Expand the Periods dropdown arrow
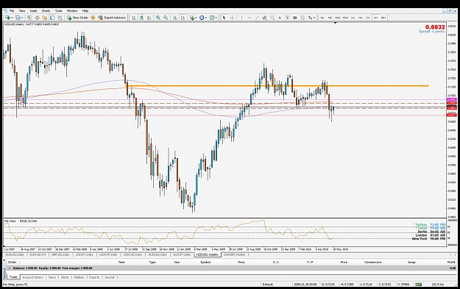 206,18
